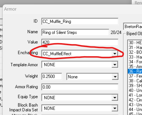The width and height of the screenshot is (142, 115).
Task: Click the ID field CC_Muffle_Ring
Action: (x=80, y=21)
